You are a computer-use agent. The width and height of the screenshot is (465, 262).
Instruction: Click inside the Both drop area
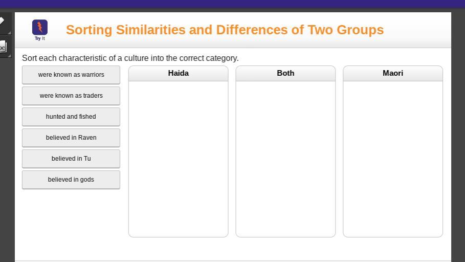285,159
